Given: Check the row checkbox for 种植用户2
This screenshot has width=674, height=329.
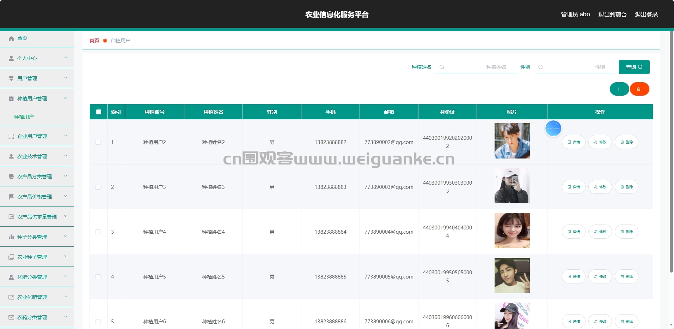Looking at the screenshot, I should pyautogui.click(x=98, y=142).
